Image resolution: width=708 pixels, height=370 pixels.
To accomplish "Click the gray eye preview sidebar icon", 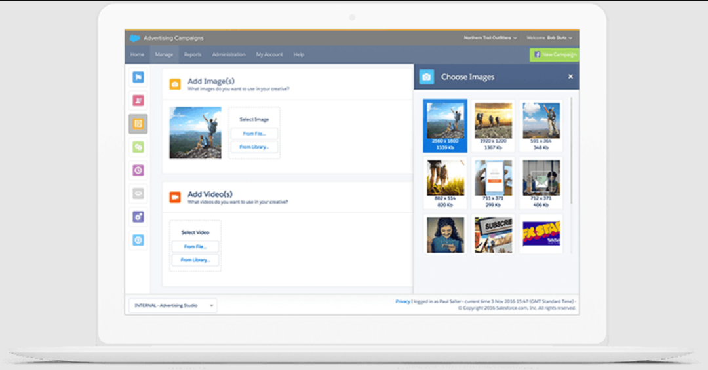I will coord(138,193).
